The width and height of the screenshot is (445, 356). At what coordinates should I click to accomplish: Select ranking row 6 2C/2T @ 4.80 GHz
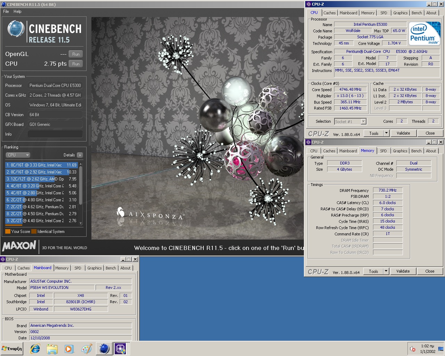pos(41,200)
